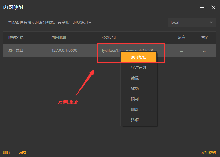This screenshot has width=220, height=157.
Task: Click the 连接 value of 原生端口 row
Action: tap(204, 51)
